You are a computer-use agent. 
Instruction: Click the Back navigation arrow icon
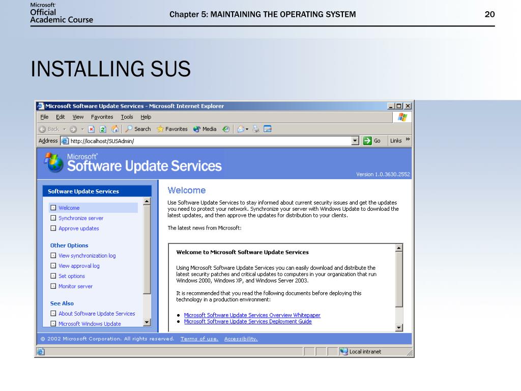(43, 129)
